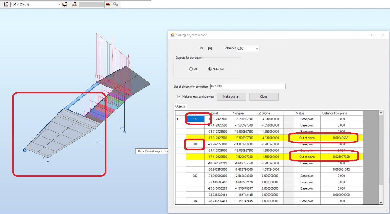This screenshot has width=390, height=214.
Task: Click the gray node-connection toolbar icon
Action: click(115, 4)
